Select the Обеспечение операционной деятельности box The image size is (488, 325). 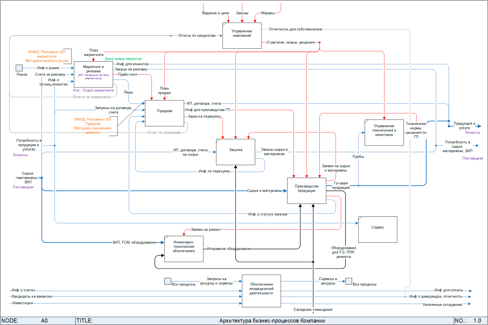coord(261,291)
